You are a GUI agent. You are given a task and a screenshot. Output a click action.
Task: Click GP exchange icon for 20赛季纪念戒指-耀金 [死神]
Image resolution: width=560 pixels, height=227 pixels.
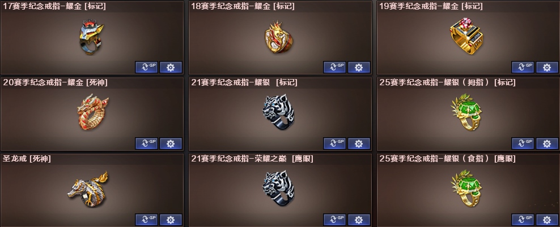[x=146, y=143]
